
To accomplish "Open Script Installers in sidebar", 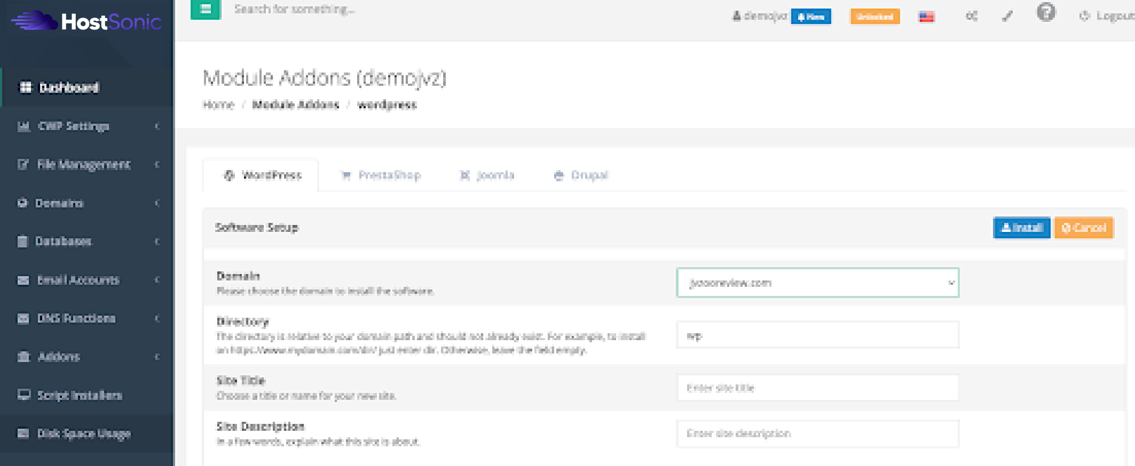I will point(79,395).
